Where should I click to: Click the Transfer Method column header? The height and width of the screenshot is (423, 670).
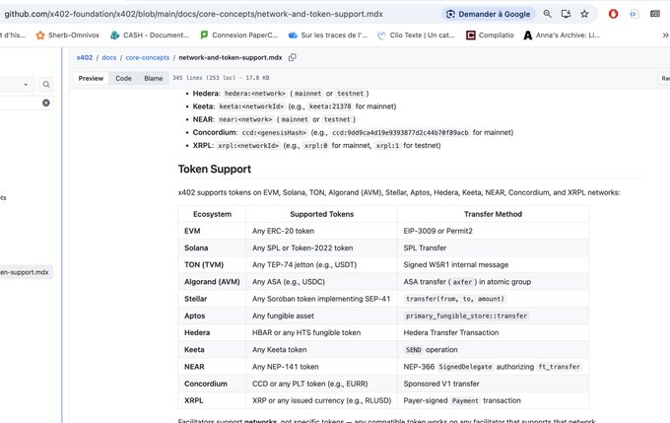pyautogui.click(x=493, y=214)
